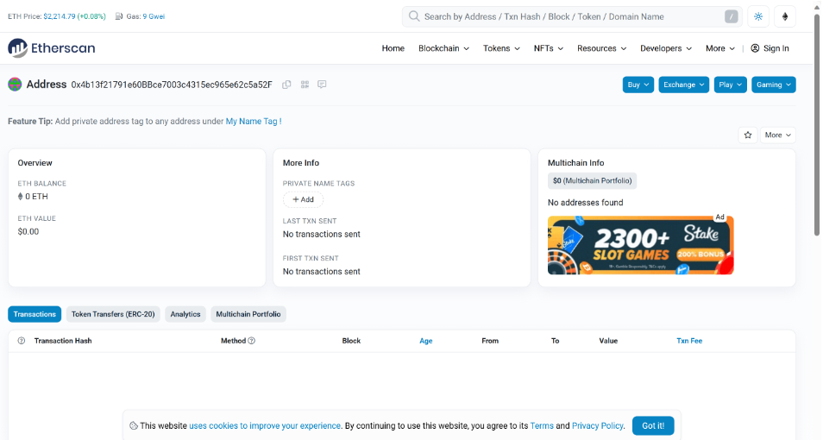Open the Terms link

pos(542,426)
